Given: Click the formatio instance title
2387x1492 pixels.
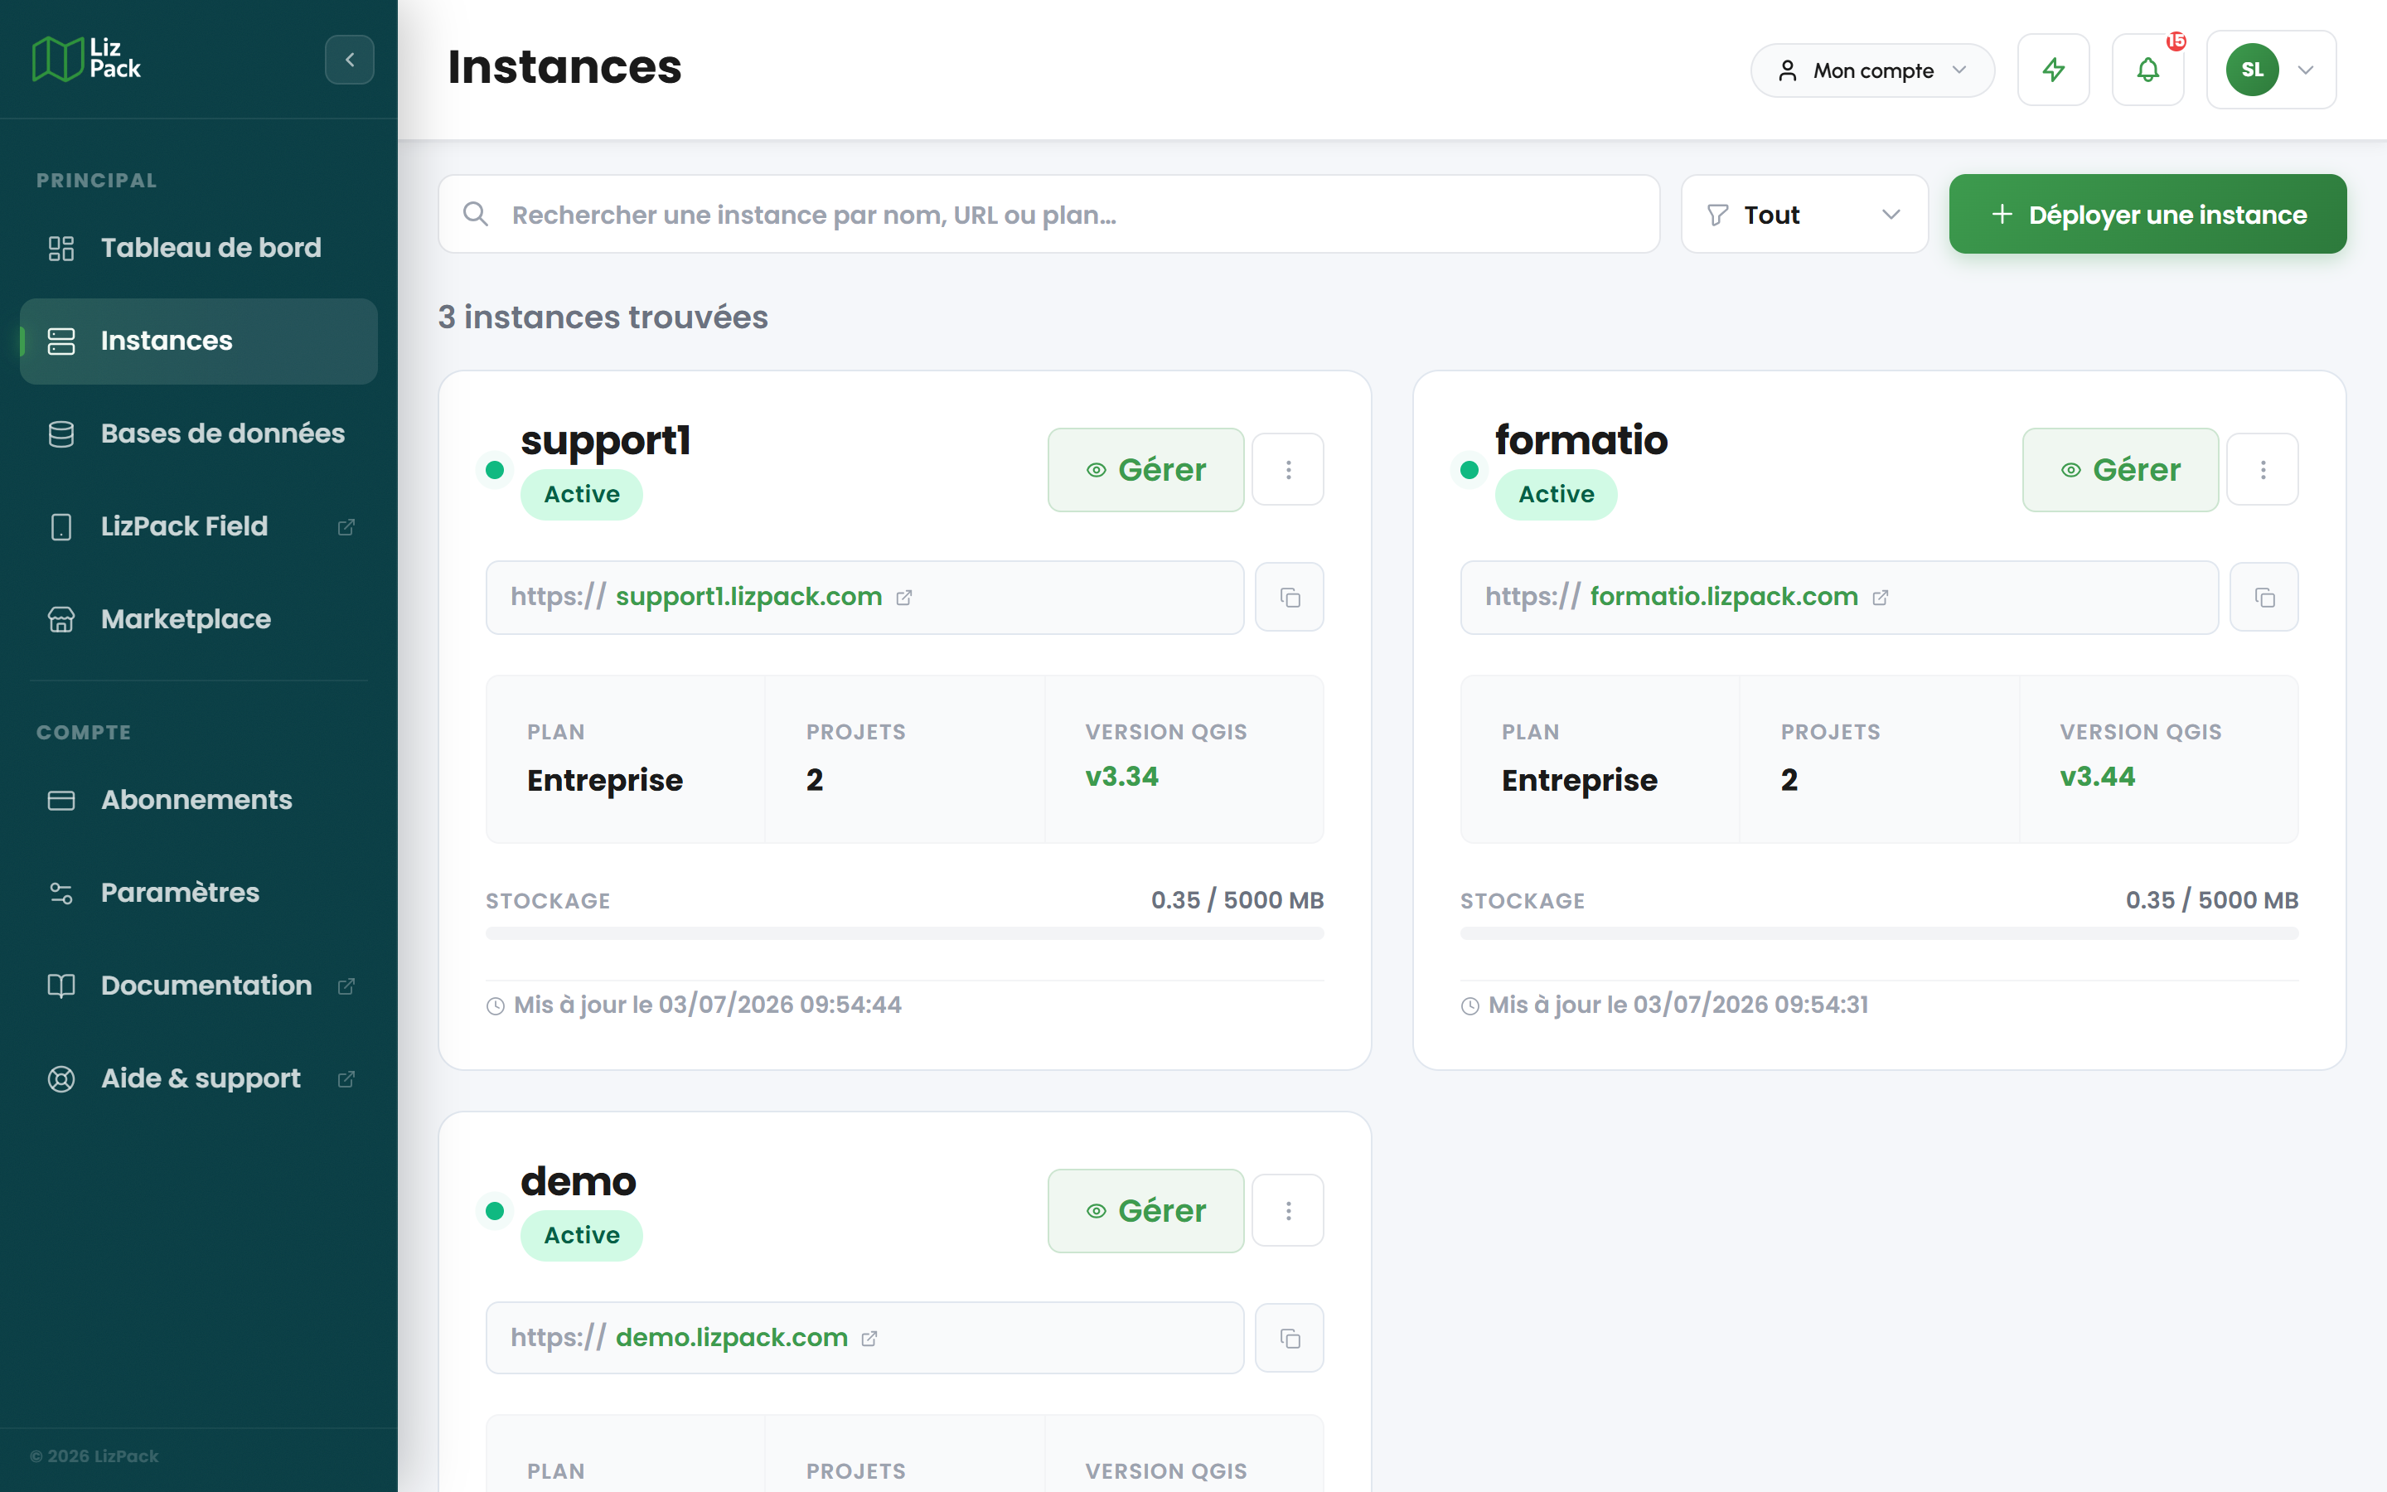Looking at the screenshot, I should pyautogui.click(x=1581, y=440).
